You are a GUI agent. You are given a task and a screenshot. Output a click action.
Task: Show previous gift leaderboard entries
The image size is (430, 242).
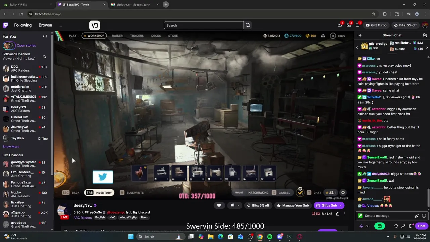tap(357, 47)
